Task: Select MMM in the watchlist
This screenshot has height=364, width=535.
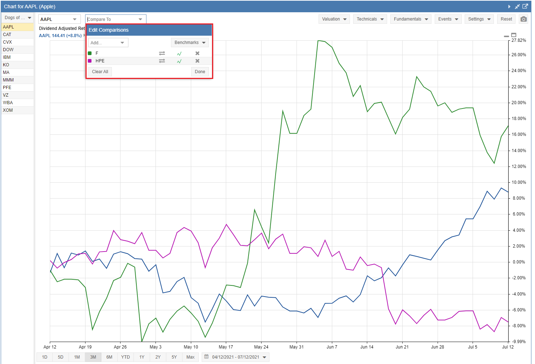Action: pyautogui.click(x=17, y=80)
